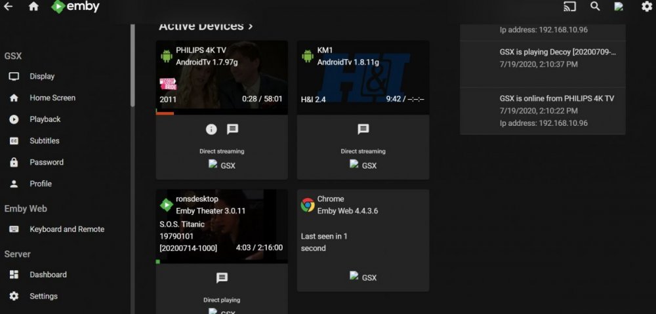Click the Settings gear icon in sidebar
The width and height of the screenshot is (656, 314).
click(x=14, y=296)
